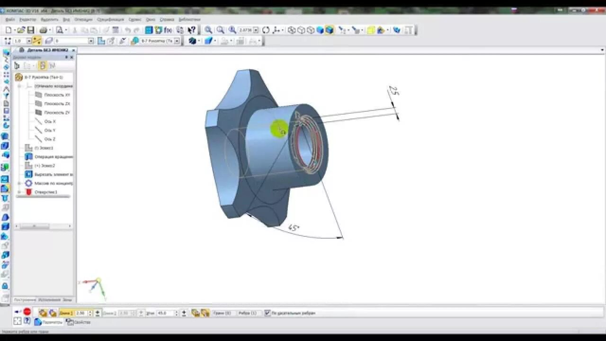Click the Save diskette icon
Viewport: 606px width, 341px height.
tap(30, 30)
